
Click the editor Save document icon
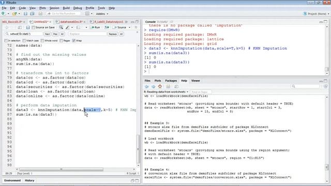click(27, 27)
